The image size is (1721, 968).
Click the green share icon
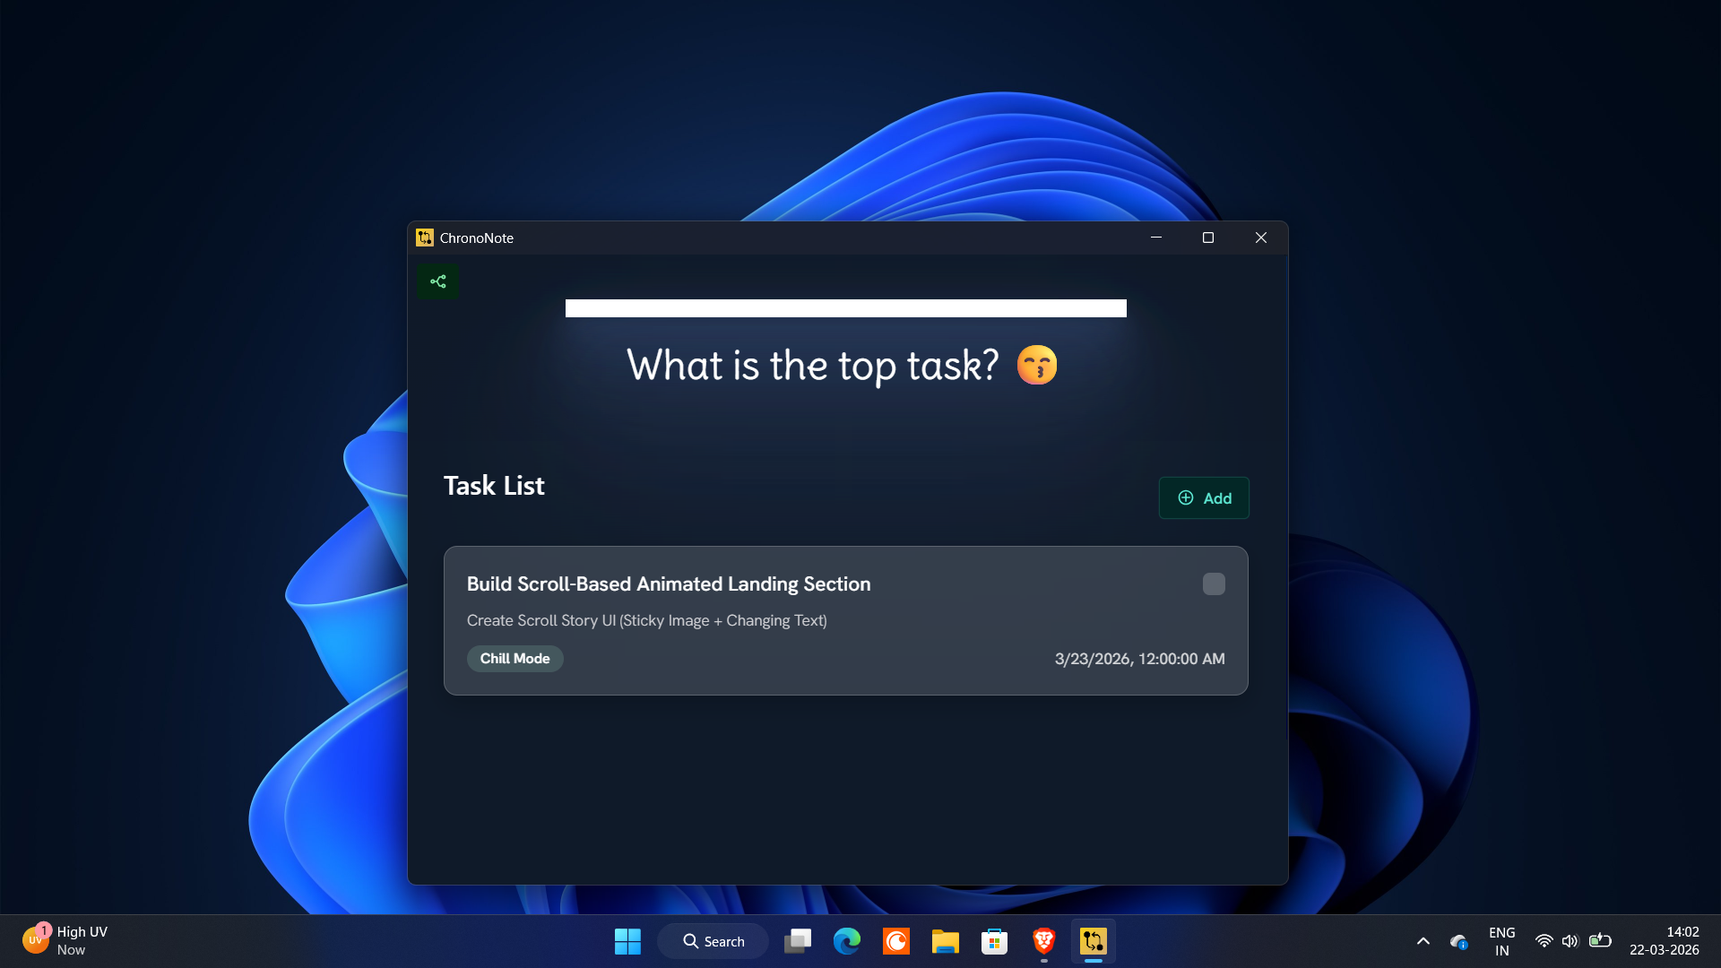coord(437,281)
